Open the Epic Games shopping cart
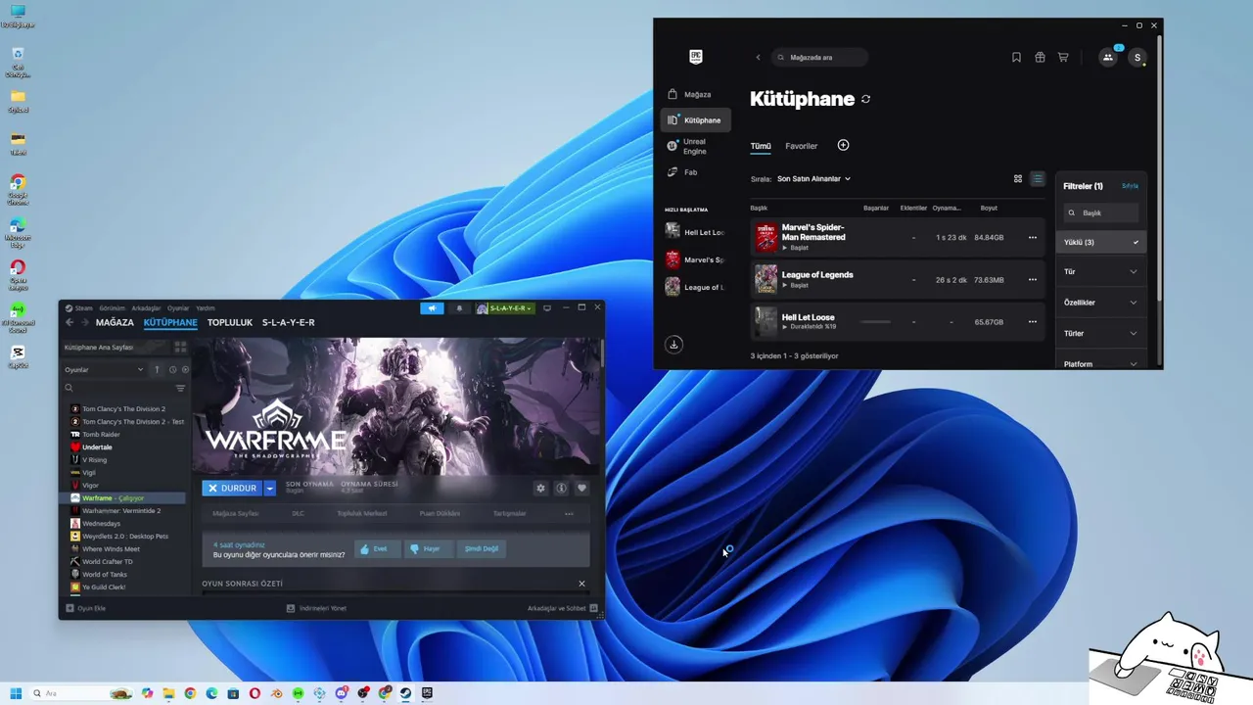Screen dimensions: 1253x705 1063,58
